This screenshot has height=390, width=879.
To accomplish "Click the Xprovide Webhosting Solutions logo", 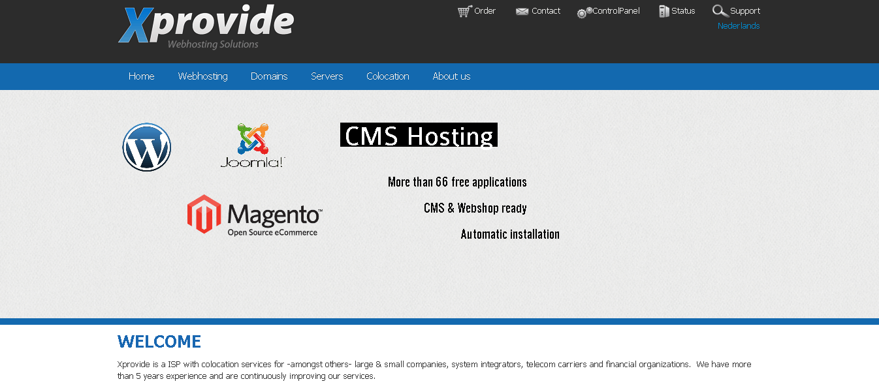I will 206,27.
